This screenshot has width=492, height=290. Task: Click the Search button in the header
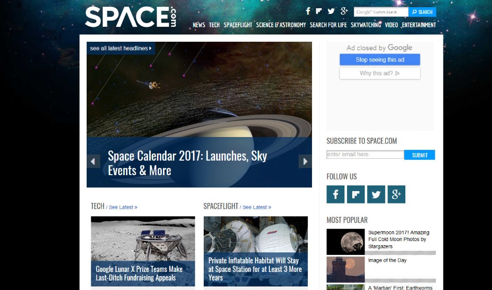[x=422, y=12]
